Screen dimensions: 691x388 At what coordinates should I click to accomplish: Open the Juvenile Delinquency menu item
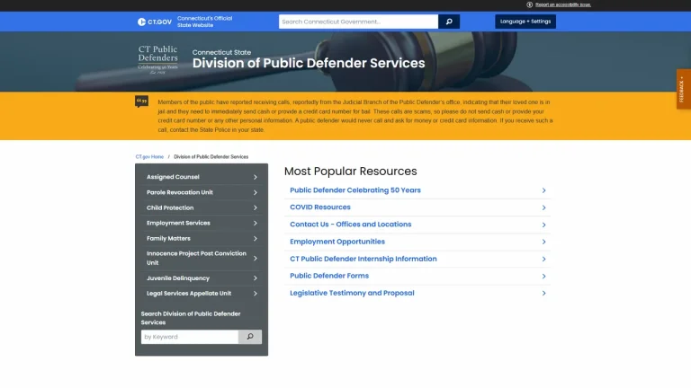point(178,278)
